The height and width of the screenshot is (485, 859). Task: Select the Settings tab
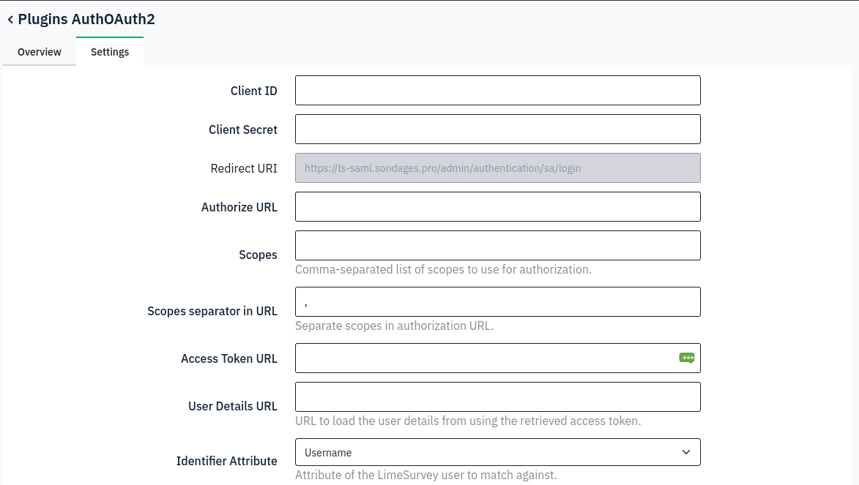coord(110,52)
